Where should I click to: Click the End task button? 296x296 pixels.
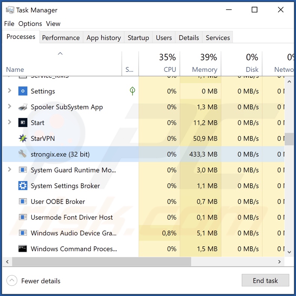(x=265, y=280)
